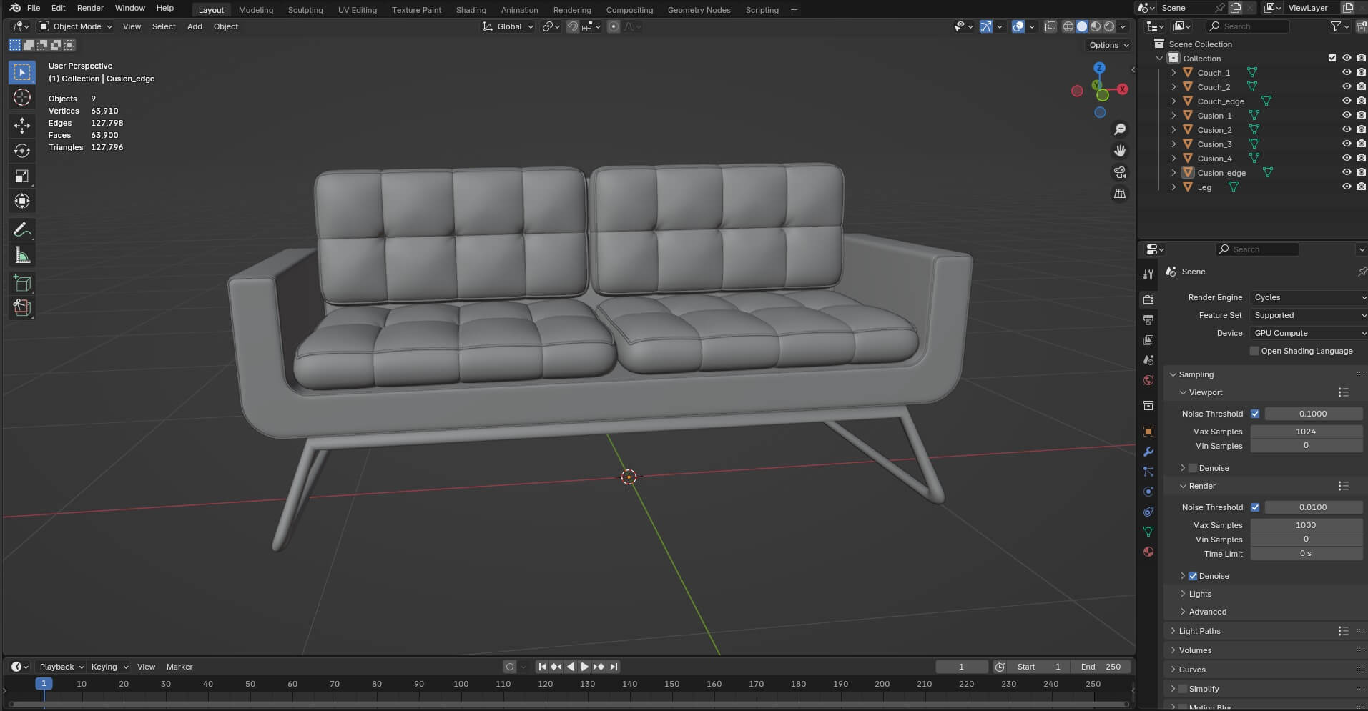Open Device GPU Compute dropdown
Screen dimensions: 1368x711
click(1309, 333)
